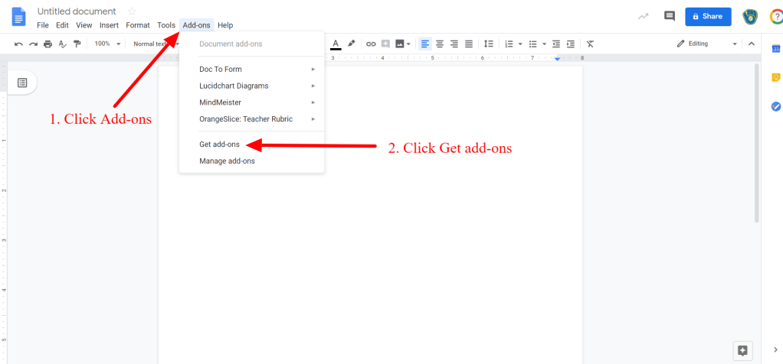
Task: Click the clear formatting icon
Action: pos(589,44)
